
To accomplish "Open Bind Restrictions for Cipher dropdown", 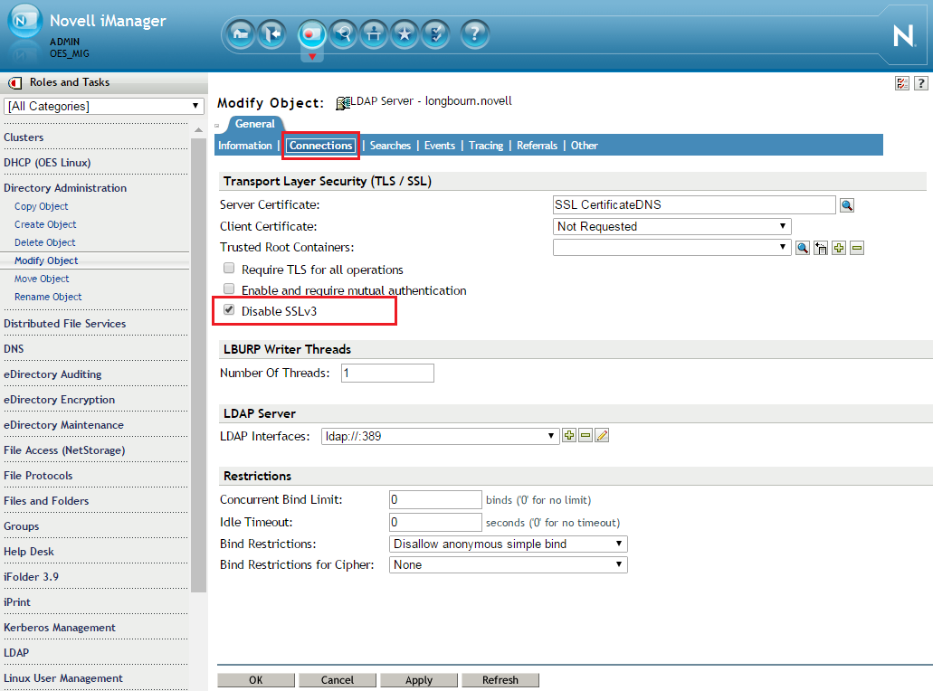I will tap(509, 565).
